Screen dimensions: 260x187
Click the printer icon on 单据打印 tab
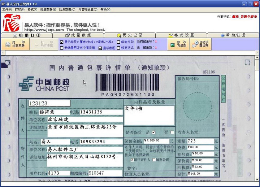[x=15, y=35]
